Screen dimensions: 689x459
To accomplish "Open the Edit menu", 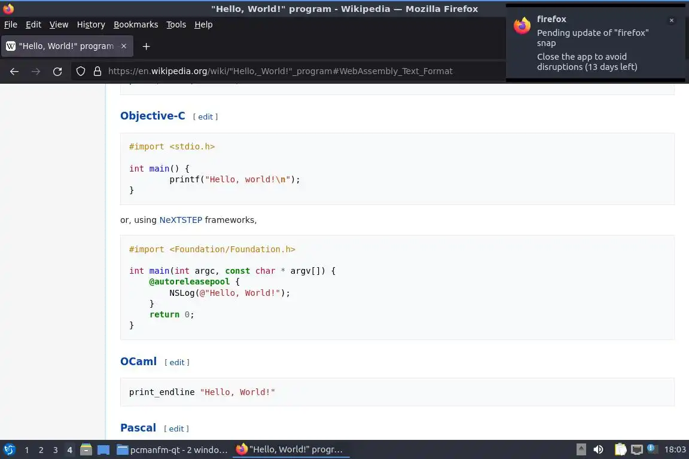I will coord(33,25).
